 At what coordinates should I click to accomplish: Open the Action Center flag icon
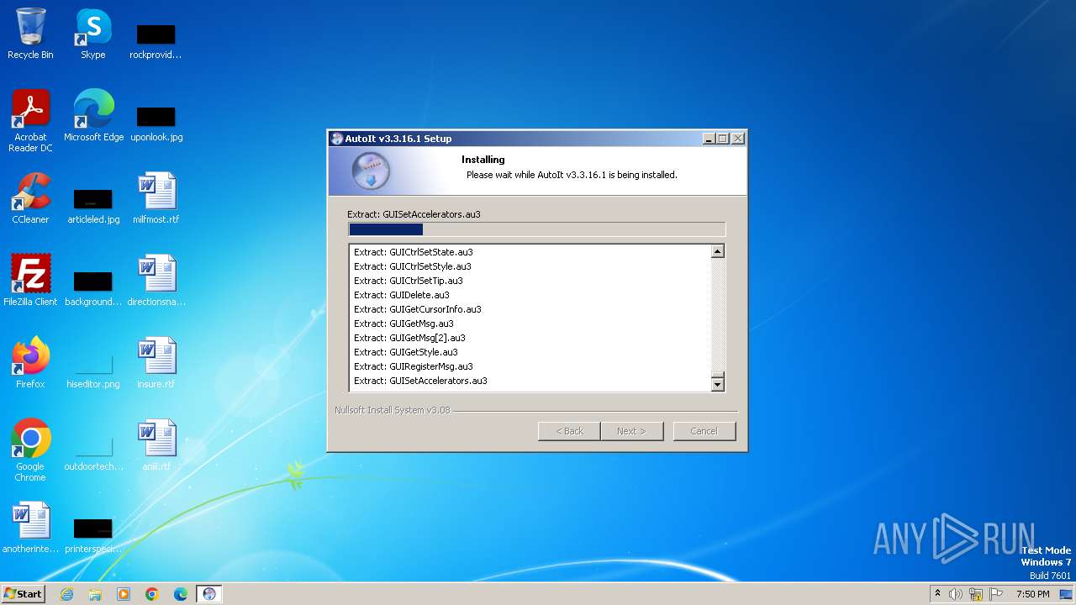996,594
